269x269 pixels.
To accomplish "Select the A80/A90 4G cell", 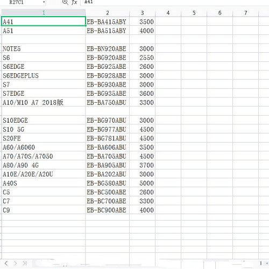I will coord(44,165).
